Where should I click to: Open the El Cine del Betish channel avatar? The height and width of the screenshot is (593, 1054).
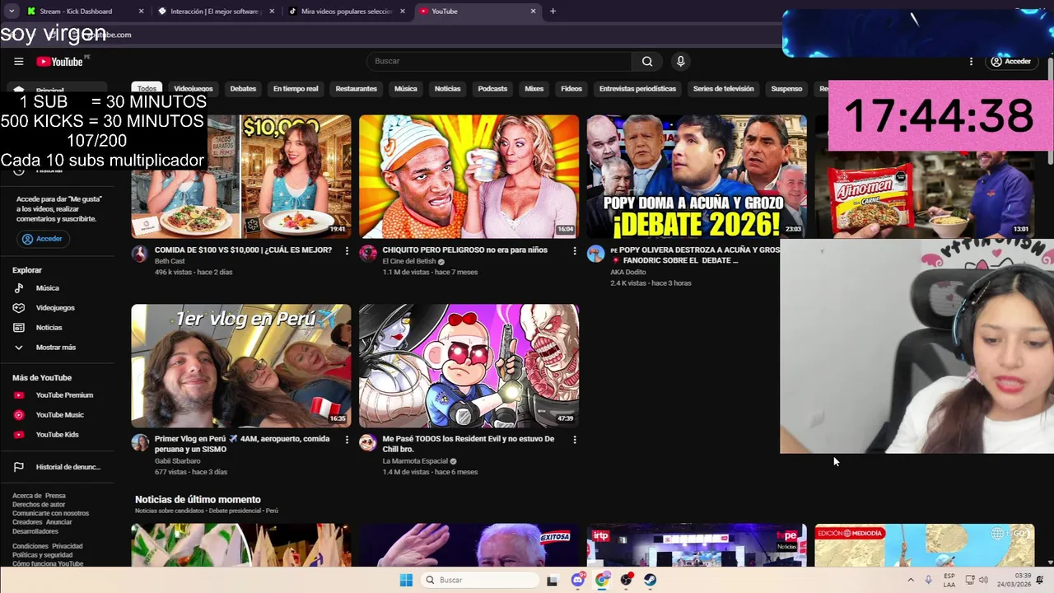click(368, 254)
